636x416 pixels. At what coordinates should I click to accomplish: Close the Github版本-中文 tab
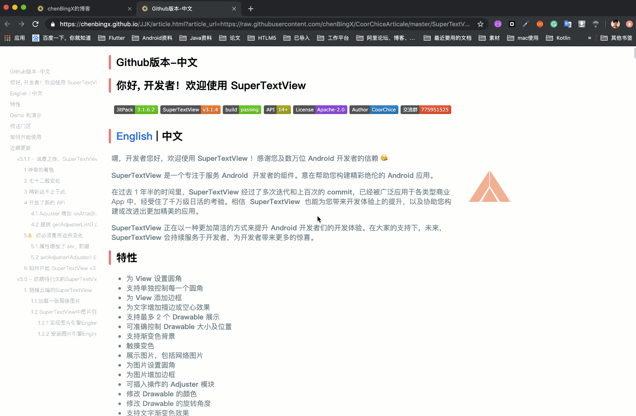(234, 9)
